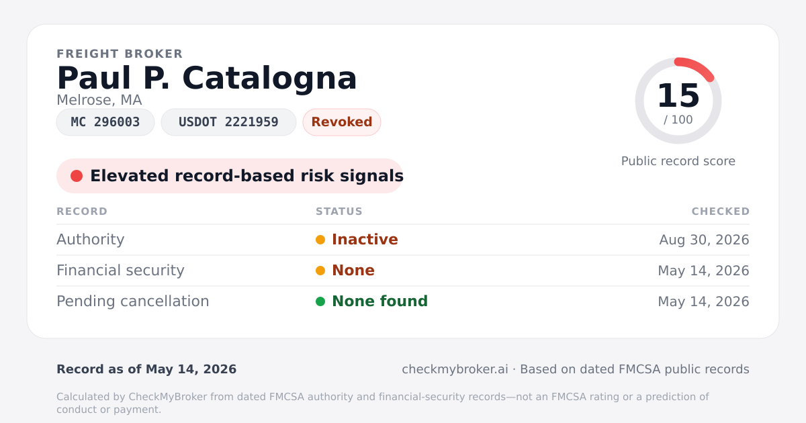The width and height of the screenshot is (806, 423).
Task: Click the Record as of May 14, 2026 text
Action: tap(146, 369)
